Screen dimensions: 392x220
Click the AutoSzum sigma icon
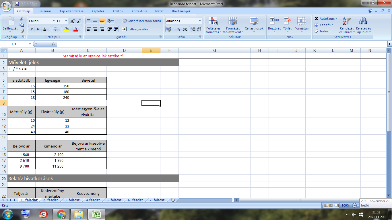click(x=317, y=19)
